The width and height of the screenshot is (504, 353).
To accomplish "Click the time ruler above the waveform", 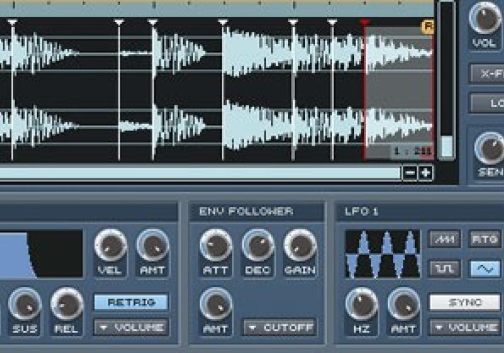I will (217, 9).
